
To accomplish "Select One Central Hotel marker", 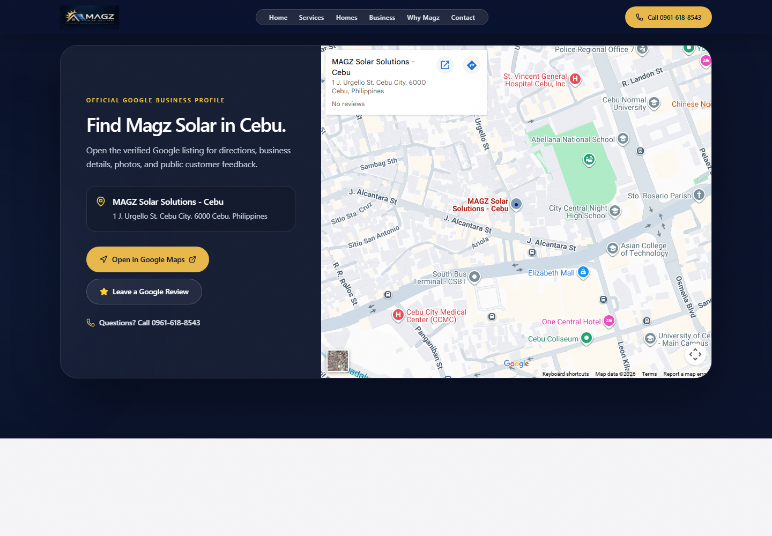I will (609, 321).
